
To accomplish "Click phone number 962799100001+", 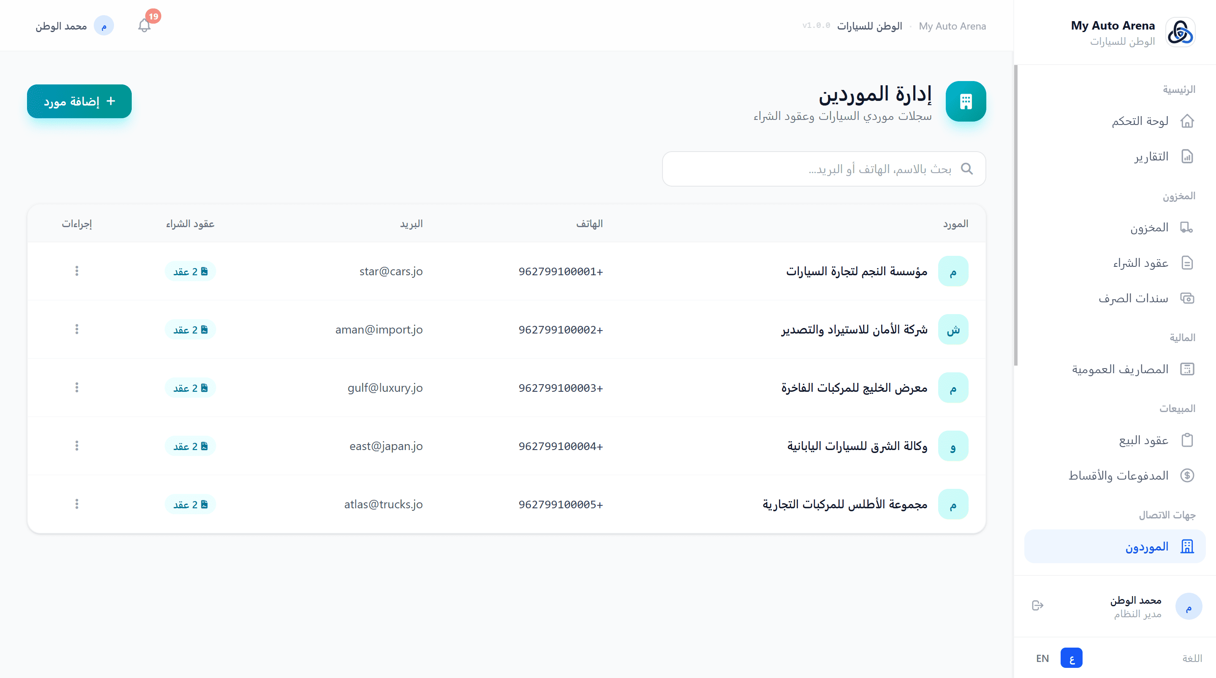I will click(561, 271).
